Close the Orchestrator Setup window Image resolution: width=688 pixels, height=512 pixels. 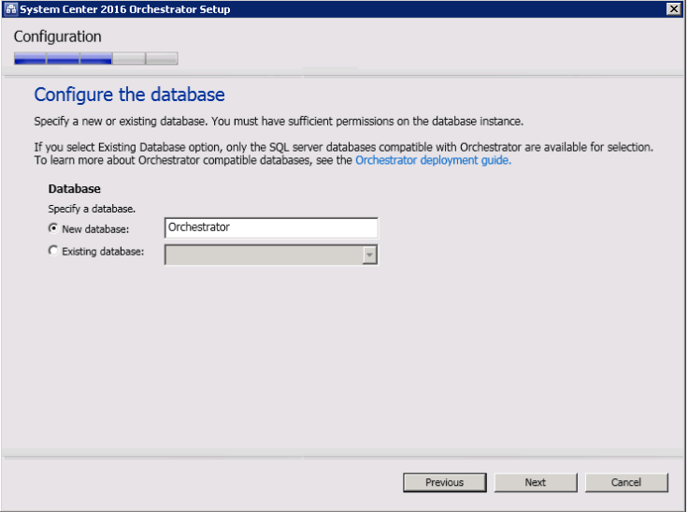click(673, 9)
